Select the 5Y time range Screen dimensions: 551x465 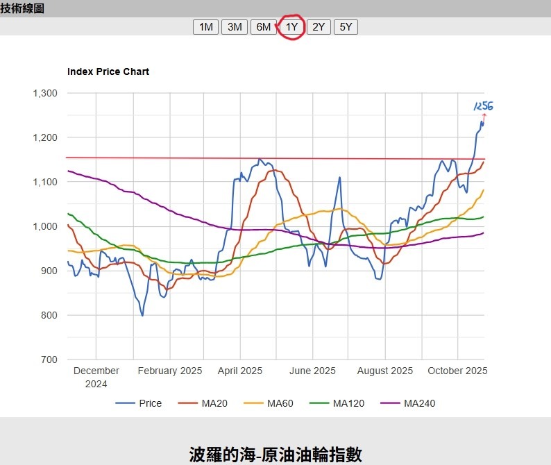pyautogui.click(x=346, y=27)
